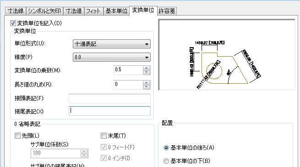Decrease the 変換単位の乗数 value with down arrow

pyautogui.click(x=147, y=72)
